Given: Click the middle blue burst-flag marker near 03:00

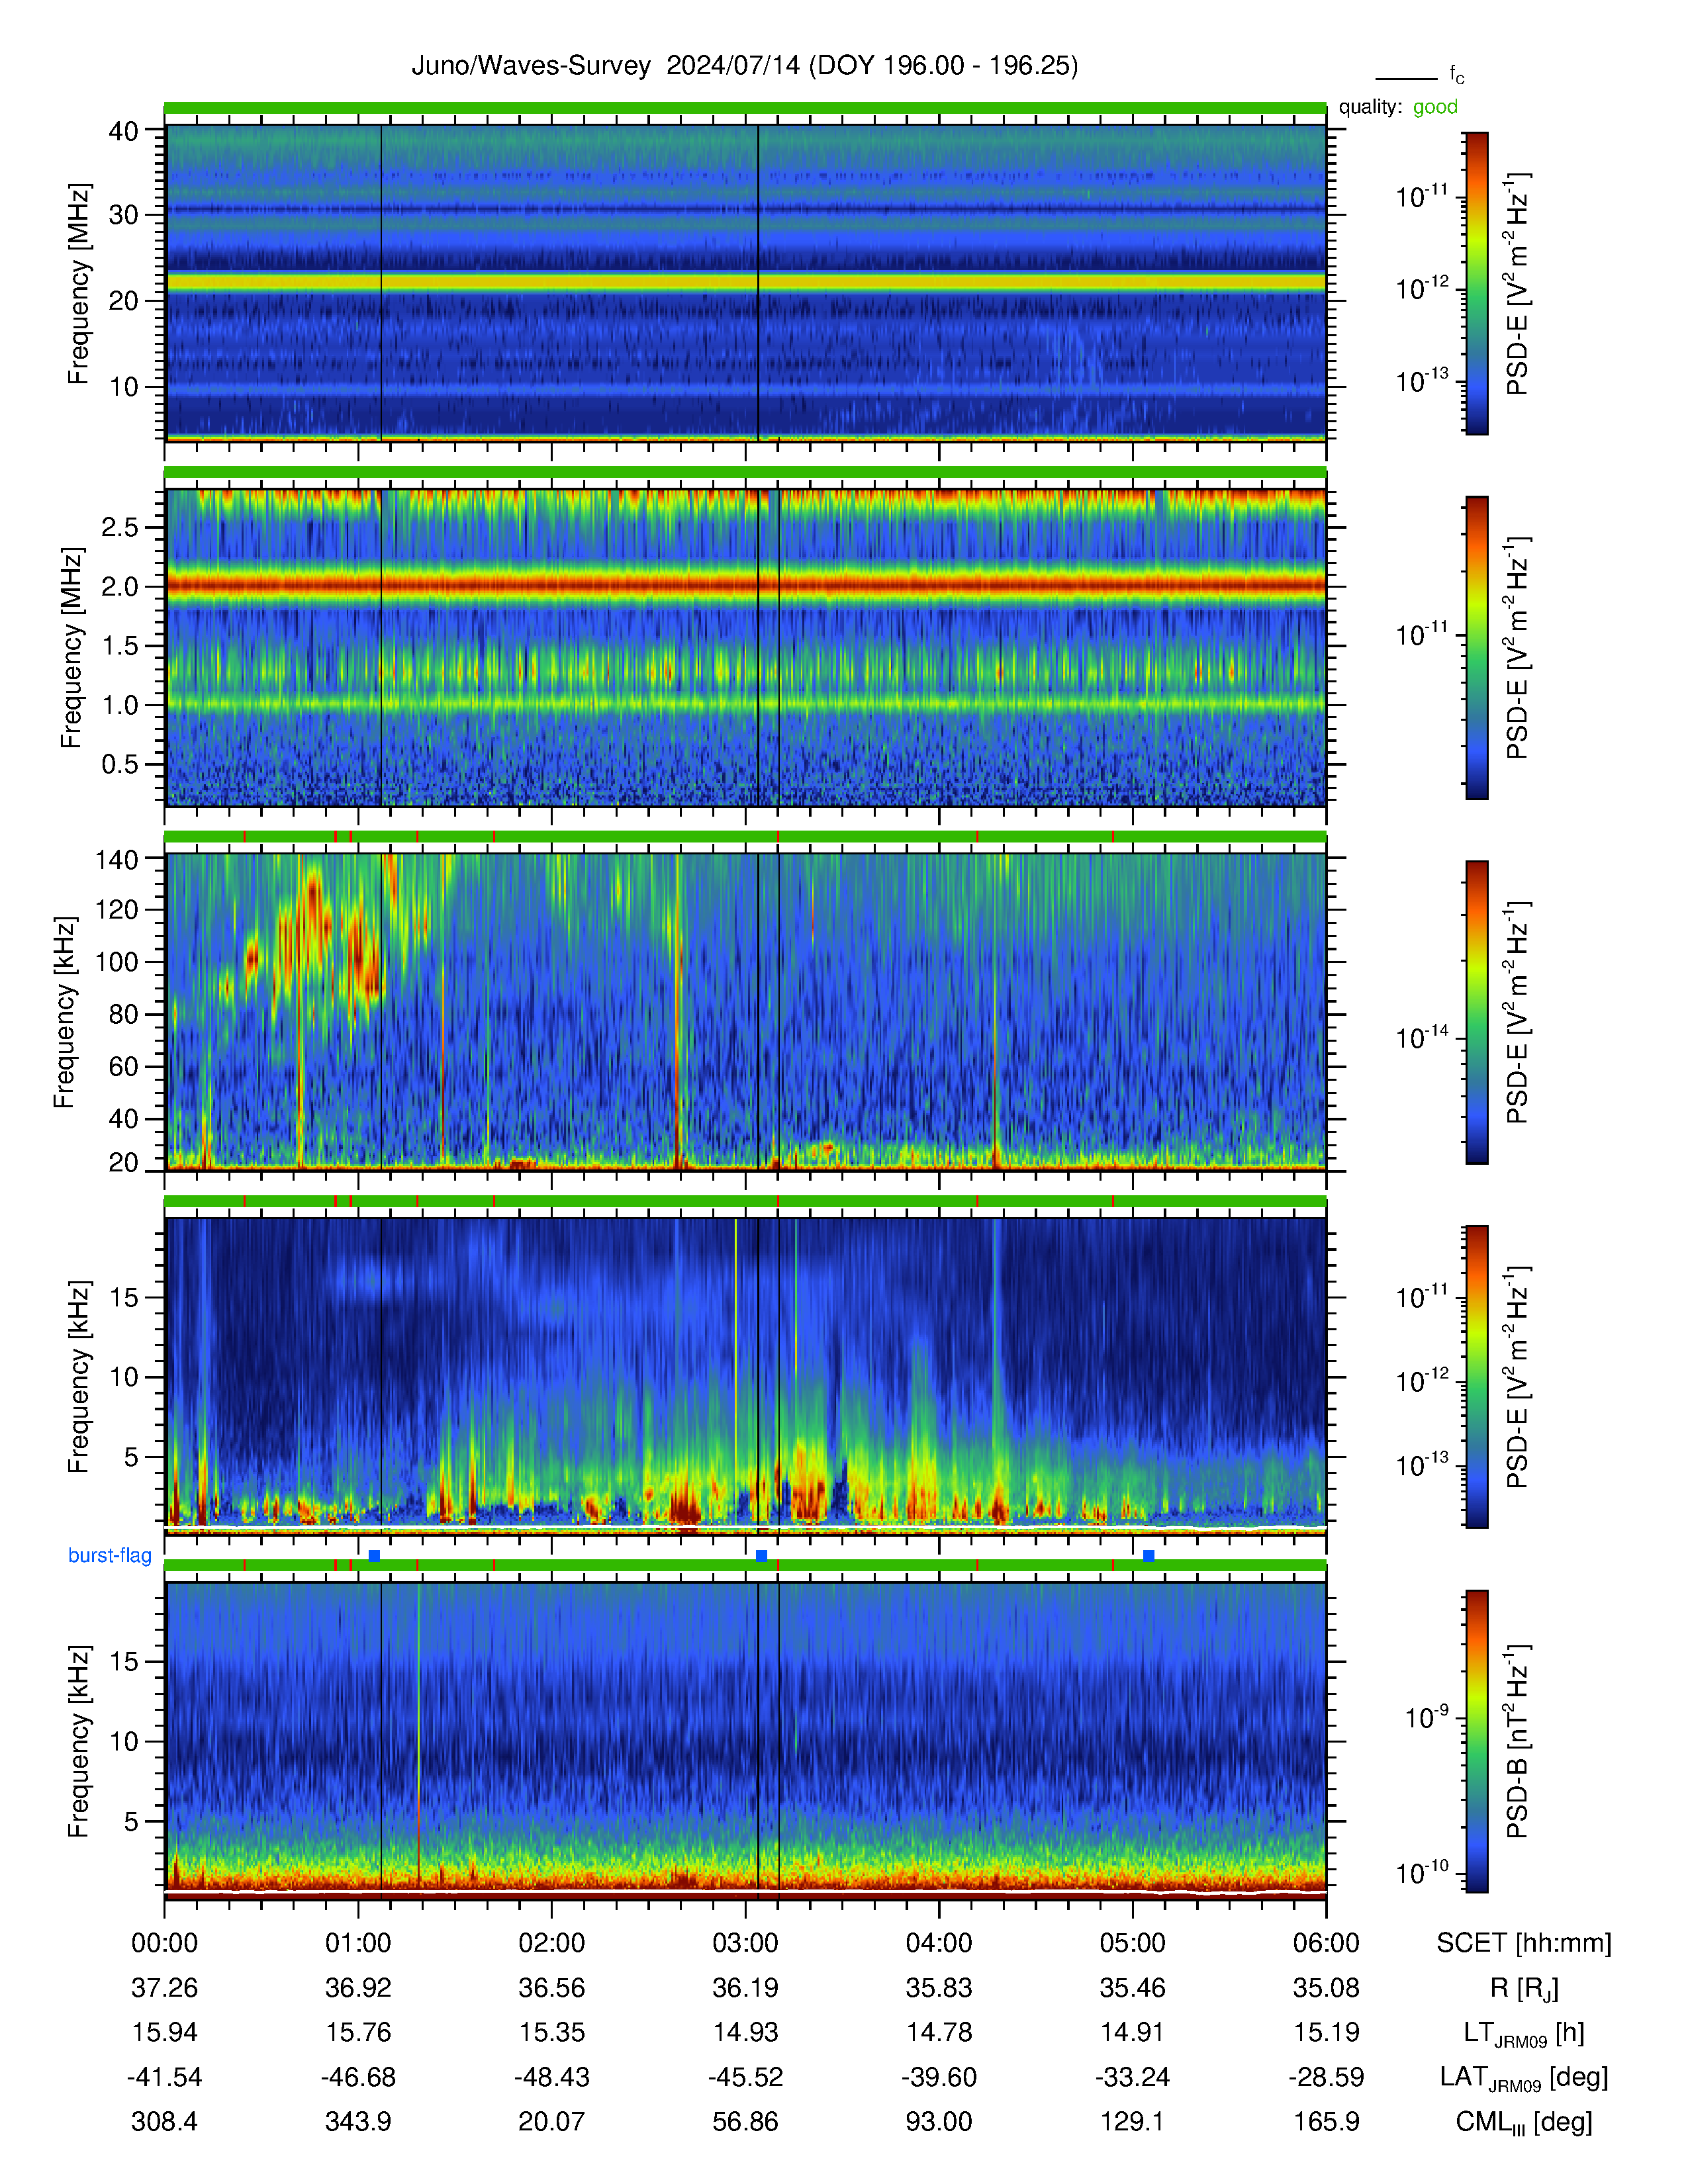Looking at the screenshot, I should (761, 1555).
